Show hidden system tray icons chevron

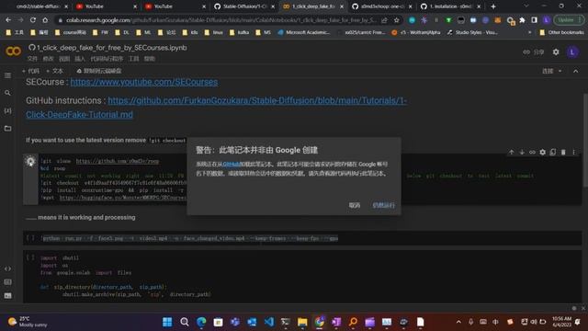click(458, 322)
